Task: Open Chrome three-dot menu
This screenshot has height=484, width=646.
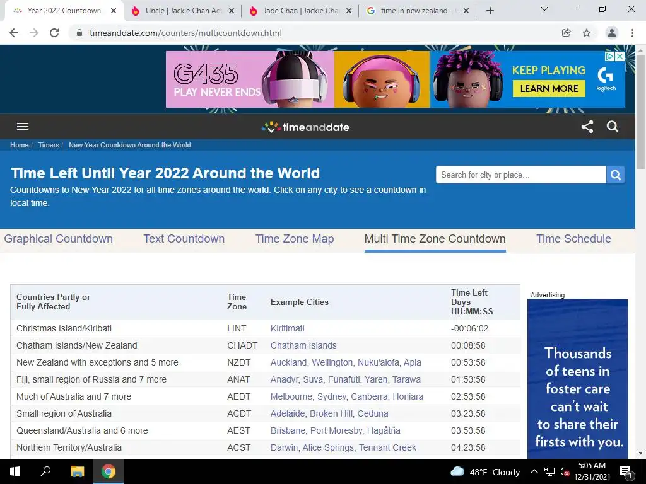Action: [x=632, y=33]
